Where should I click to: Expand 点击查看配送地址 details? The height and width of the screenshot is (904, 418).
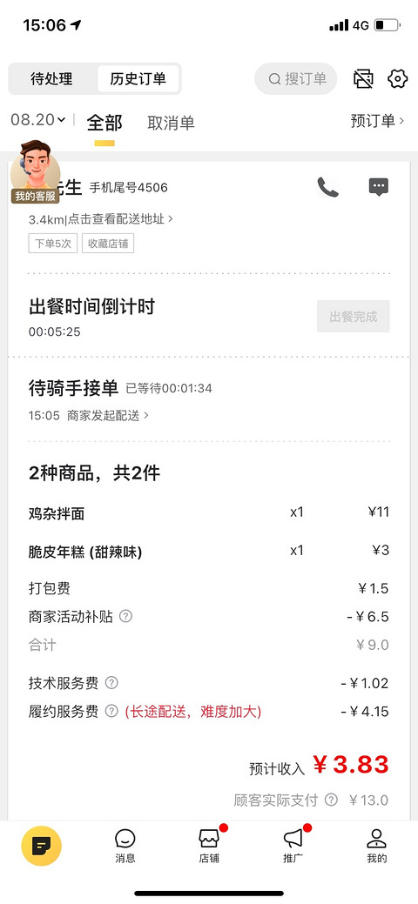pyautogui.click(x=122, y=219)
